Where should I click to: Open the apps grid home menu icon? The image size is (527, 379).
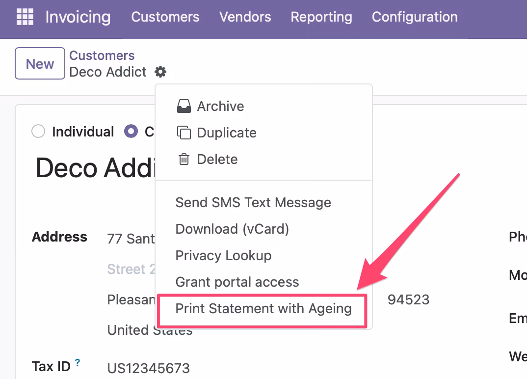[25, 17]
